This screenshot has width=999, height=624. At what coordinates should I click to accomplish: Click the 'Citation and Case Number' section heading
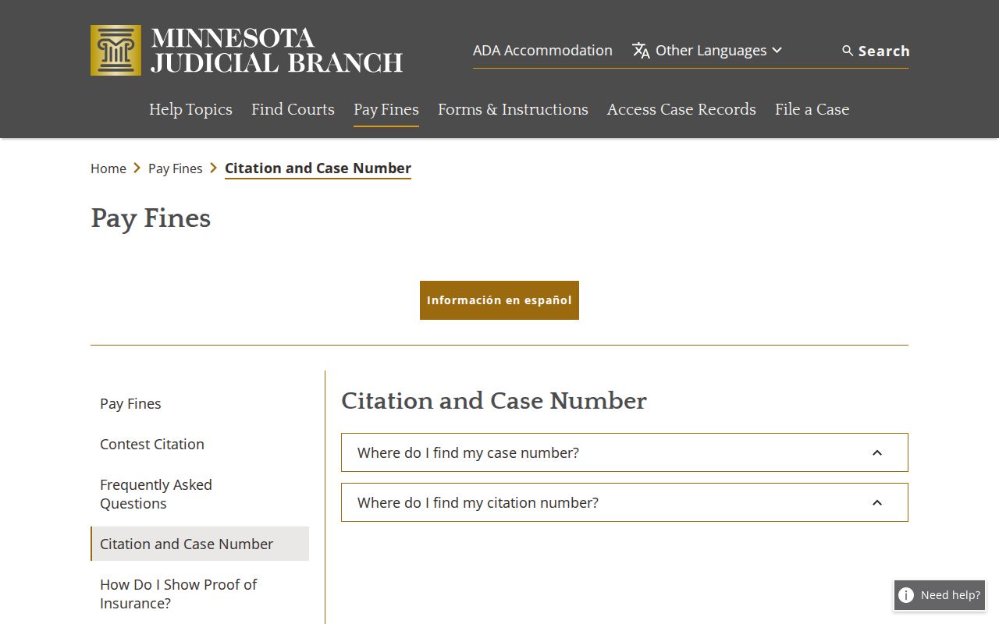494,401
